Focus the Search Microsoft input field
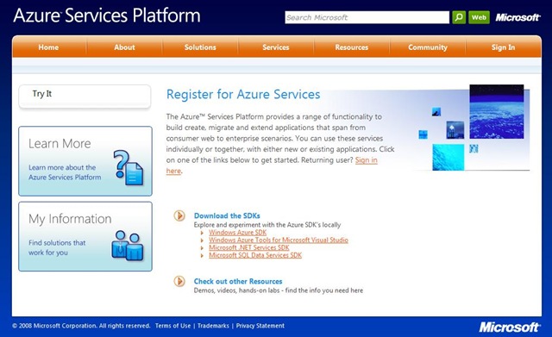This screenshot has height=337, width=552. [x=367, y=17]
